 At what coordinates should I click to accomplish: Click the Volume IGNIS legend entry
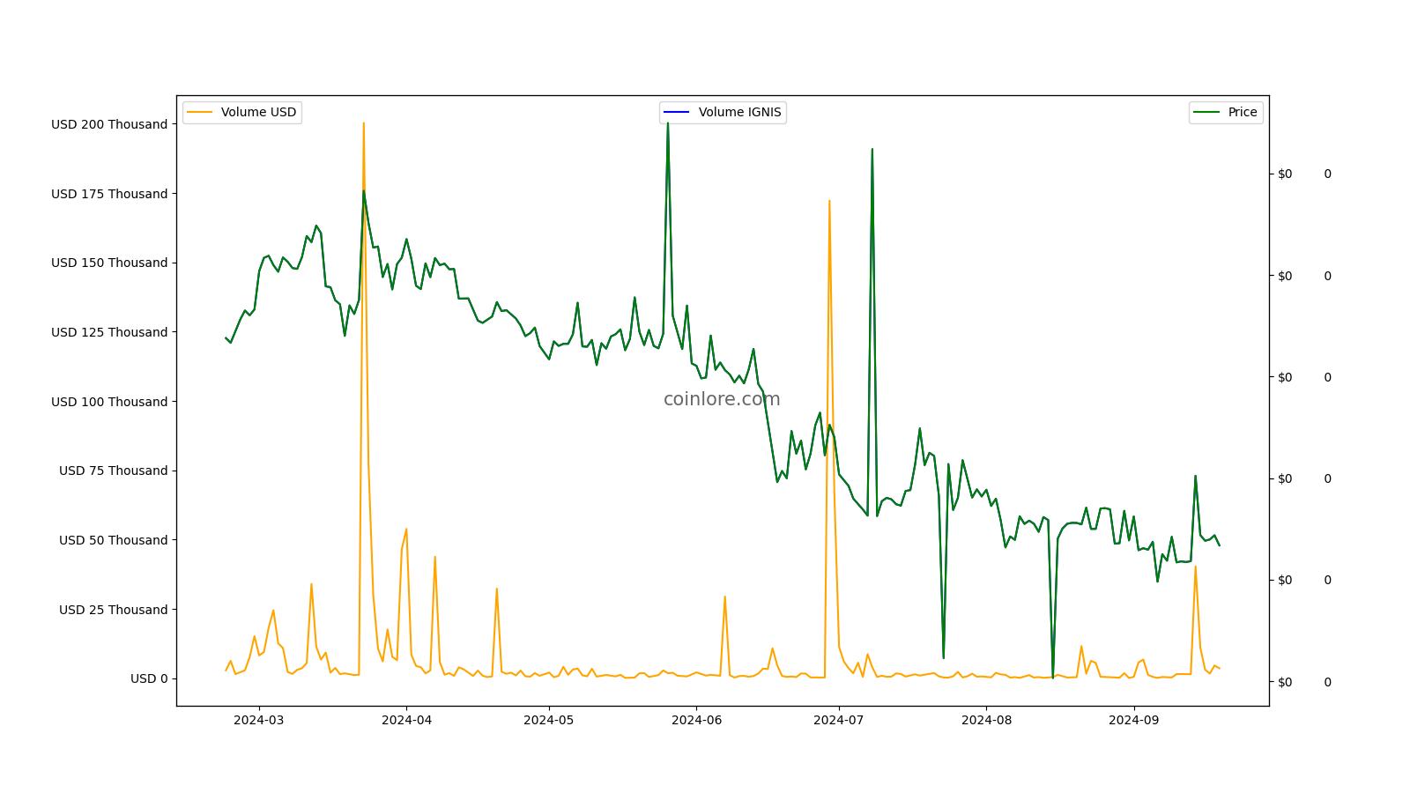pos(723,113)
